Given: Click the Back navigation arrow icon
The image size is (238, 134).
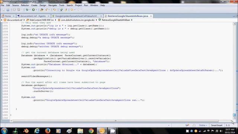Looking at the screenshot, I should (x=72, y=10).
